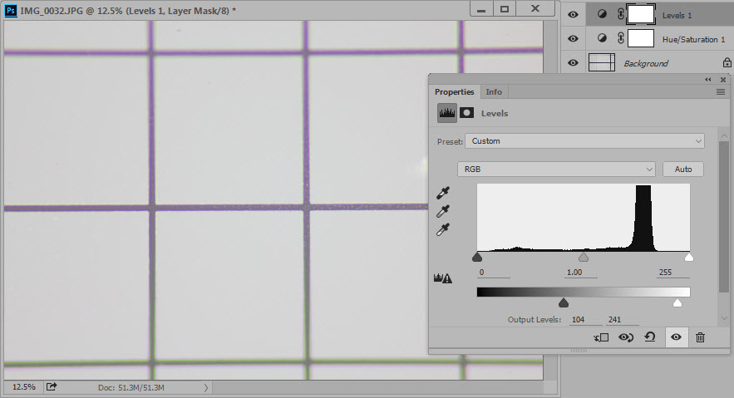Select the Levels 1 layer mask thumbnail

pos(640,14)
